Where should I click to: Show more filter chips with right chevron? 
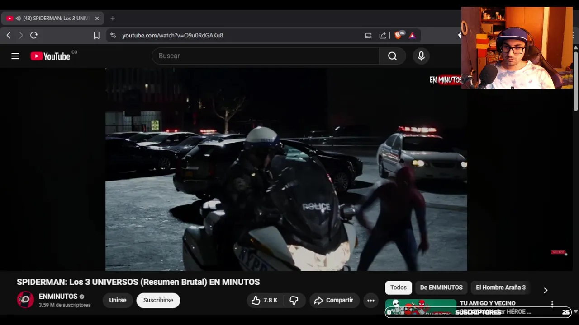545,290
